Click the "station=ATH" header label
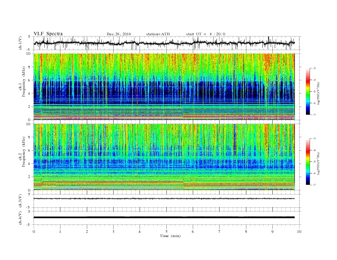 (x=158, y=34)
